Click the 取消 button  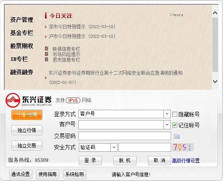pos(160,161)
